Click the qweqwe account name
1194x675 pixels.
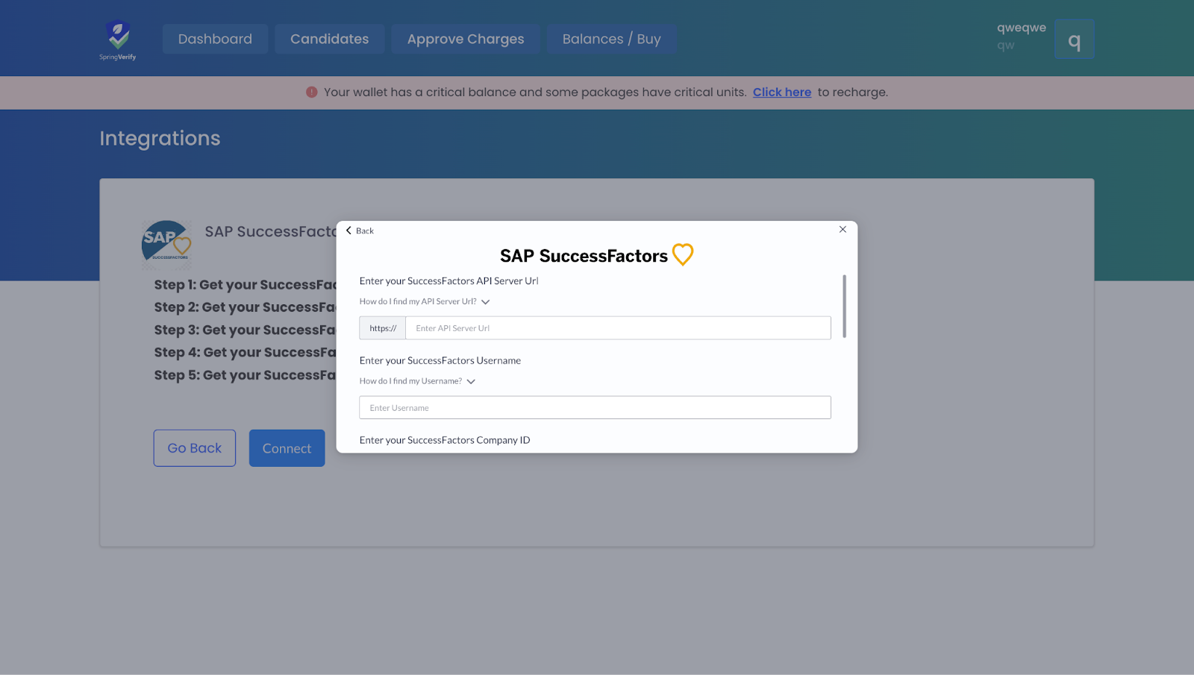pyautogui.click(x=1021, y=28)
